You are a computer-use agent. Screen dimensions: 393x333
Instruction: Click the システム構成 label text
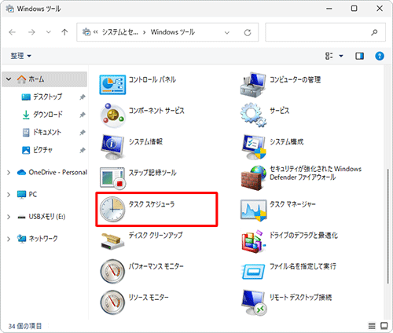tap(287, 142)
